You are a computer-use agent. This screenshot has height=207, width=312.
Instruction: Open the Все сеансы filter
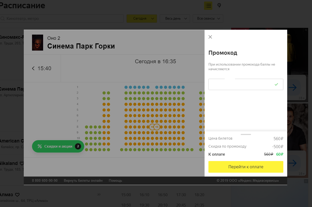point(208,19)
